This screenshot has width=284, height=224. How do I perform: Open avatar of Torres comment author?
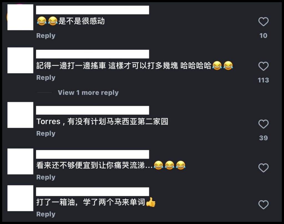click(20, 115)
